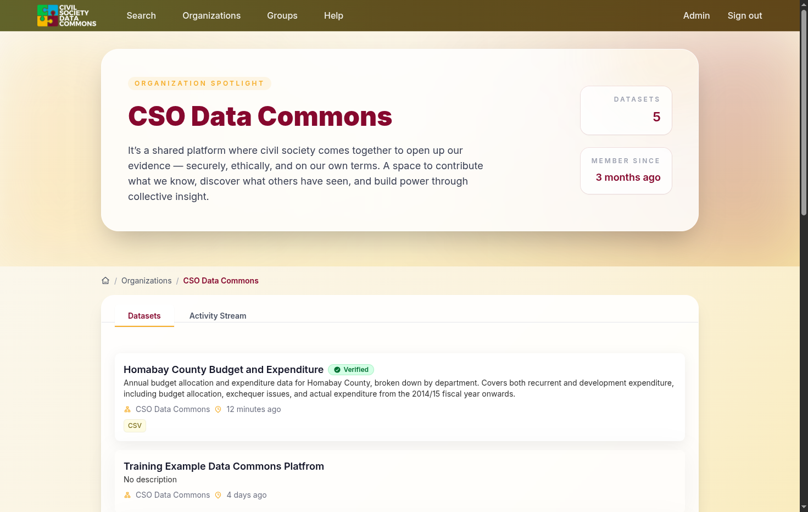Viewport: 808px width, 512px height.
Task: Click CSO Data Commons under Homabay dataset
Action: pyautogui.click(x=172, y=409)
